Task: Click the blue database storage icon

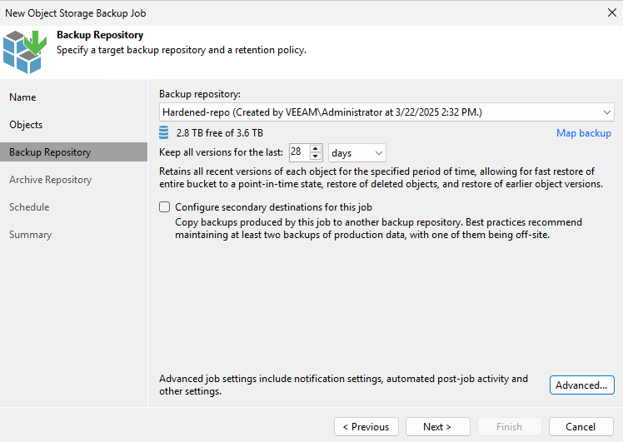Action: pyautogui.click(x=164, y=132)
